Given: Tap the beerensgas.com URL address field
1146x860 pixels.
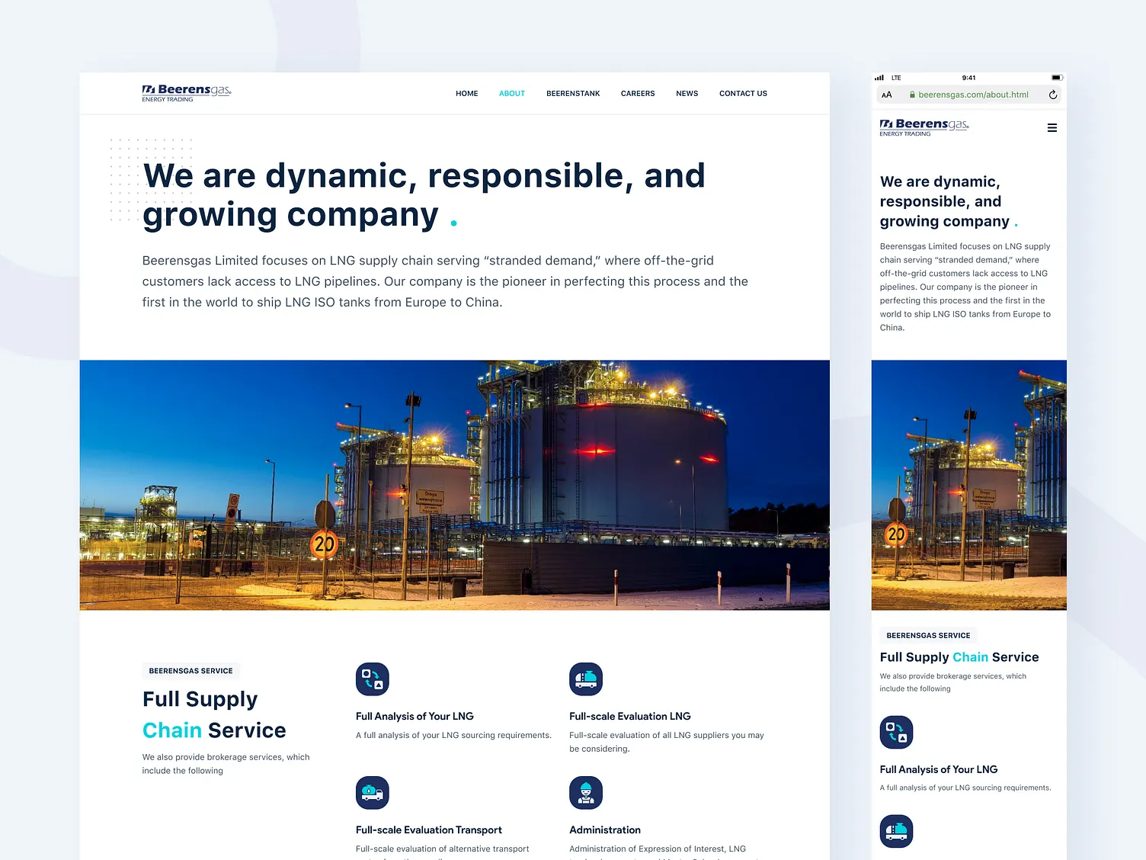Looking at the screenshot, I should pyautogui.click(x=972, y=95).
